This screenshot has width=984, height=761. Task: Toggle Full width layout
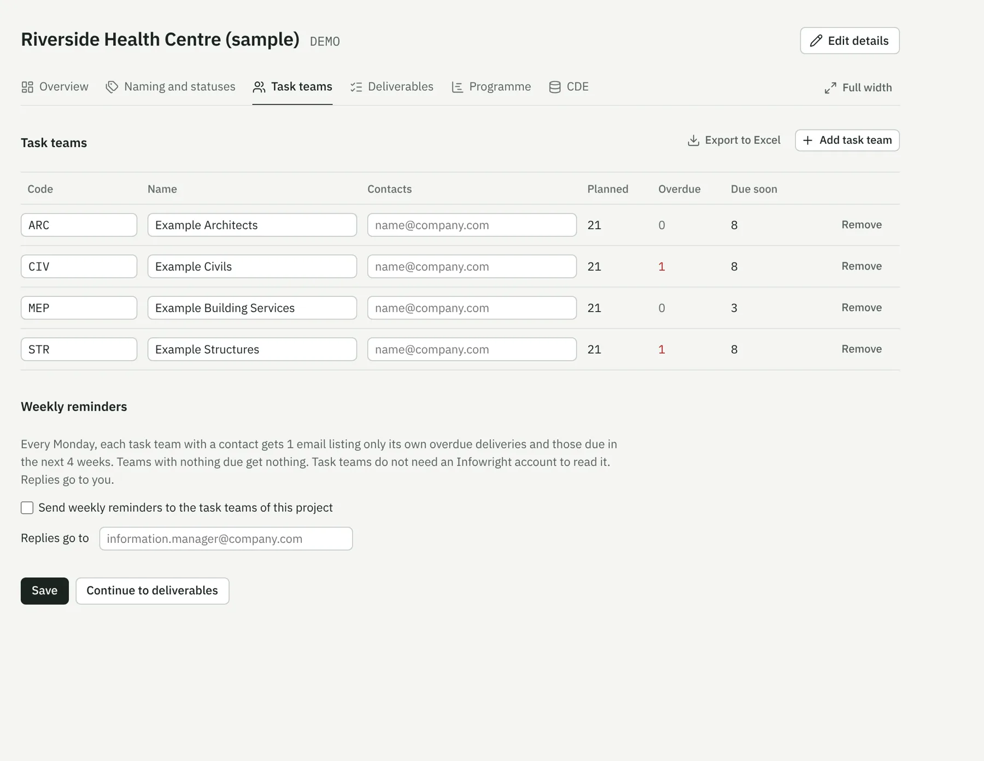tap(858, 88)
